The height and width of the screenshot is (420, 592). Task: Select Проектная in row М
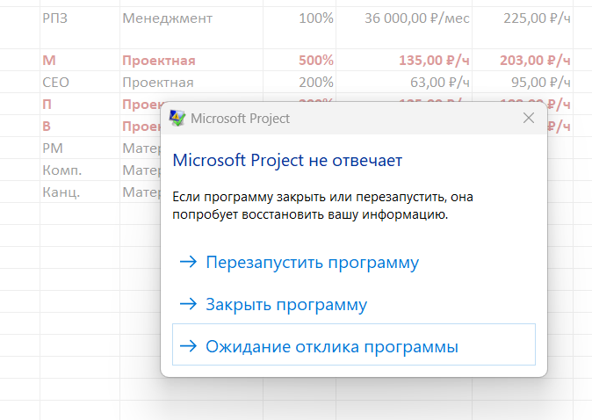[x=191, y=60]
